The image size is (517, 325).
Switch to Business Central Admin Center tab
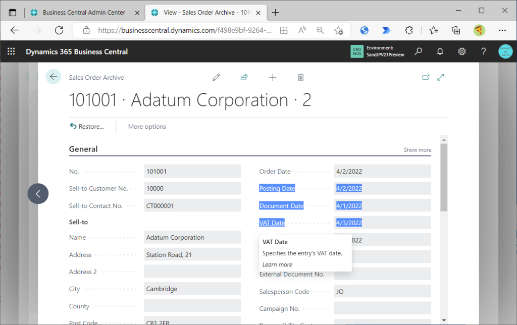click(x=84, y=13)
